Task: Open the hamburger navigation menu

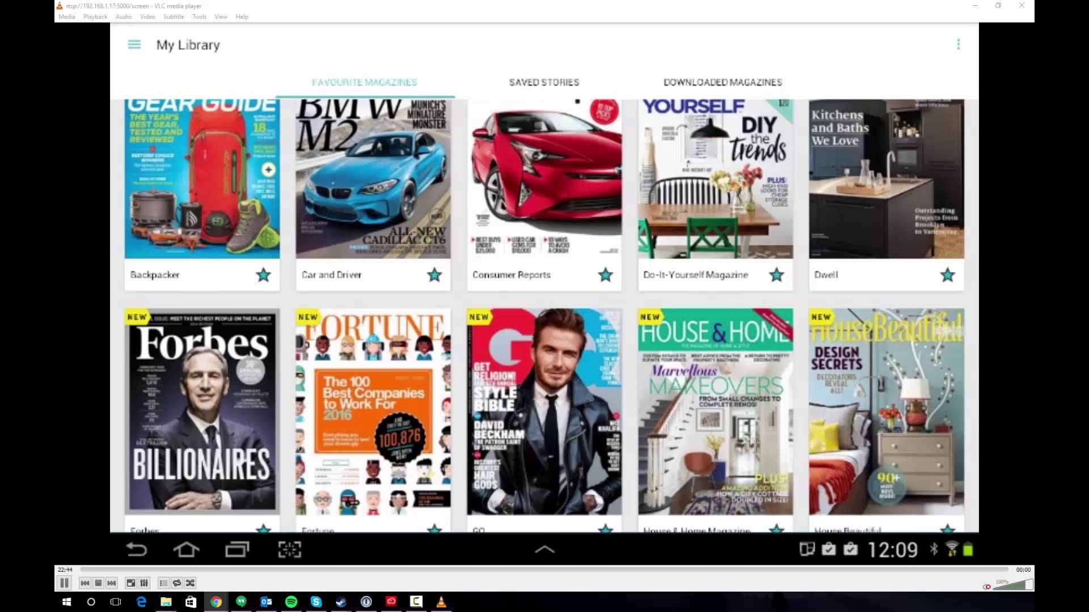Action: [x=134, y=45]
